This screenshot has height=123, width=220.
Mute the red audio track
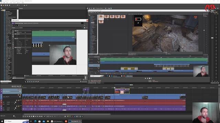[17, 100]
